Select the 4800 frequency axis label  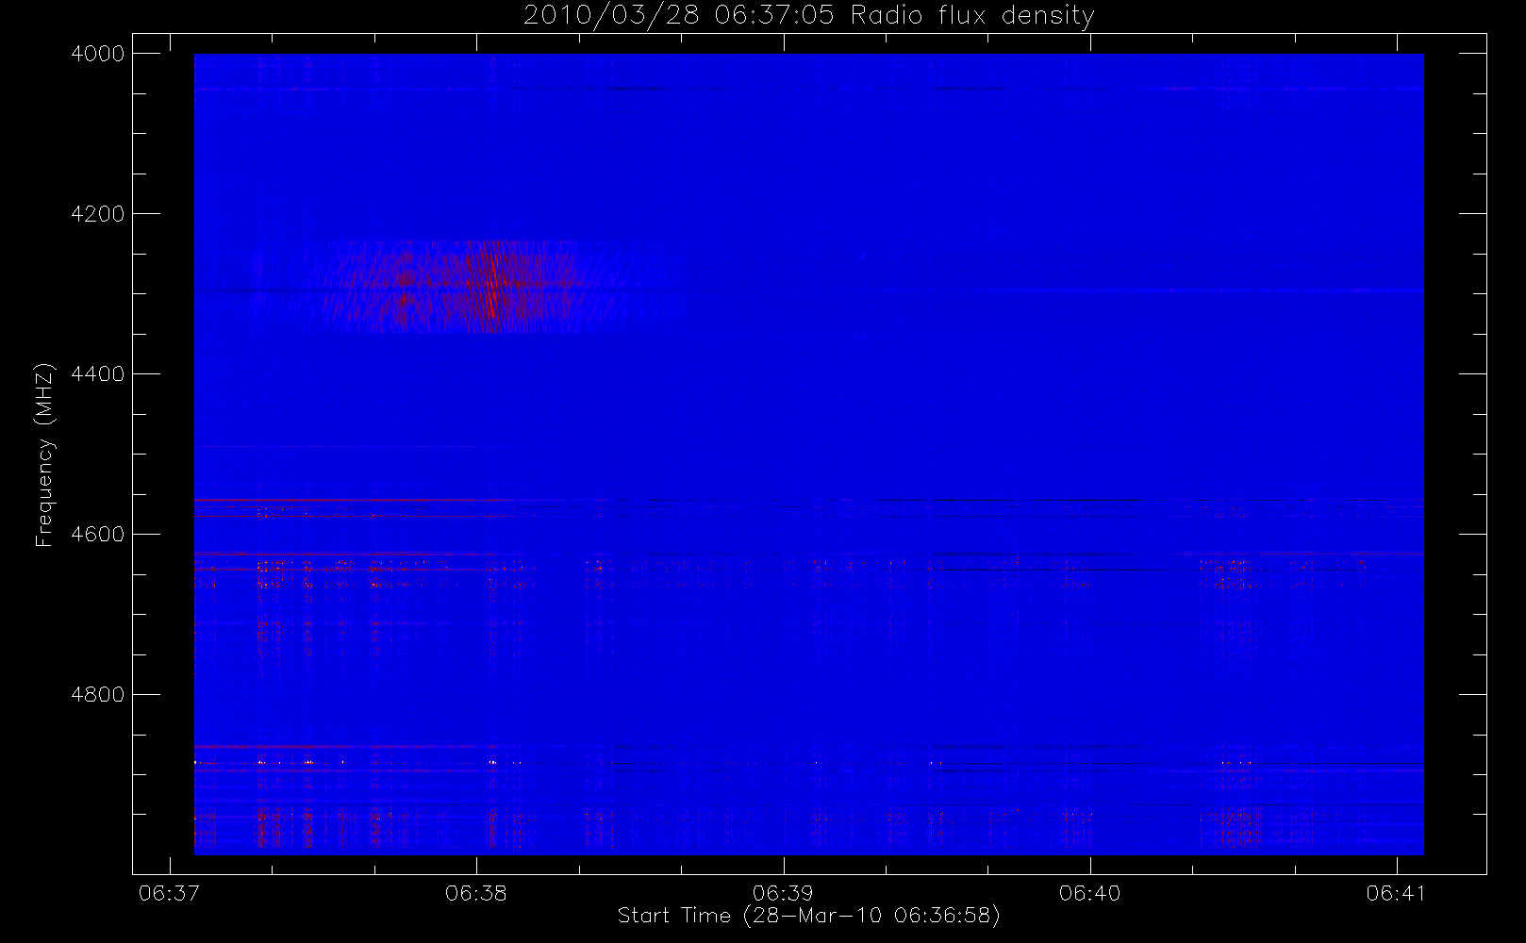[x=98, y=695]
